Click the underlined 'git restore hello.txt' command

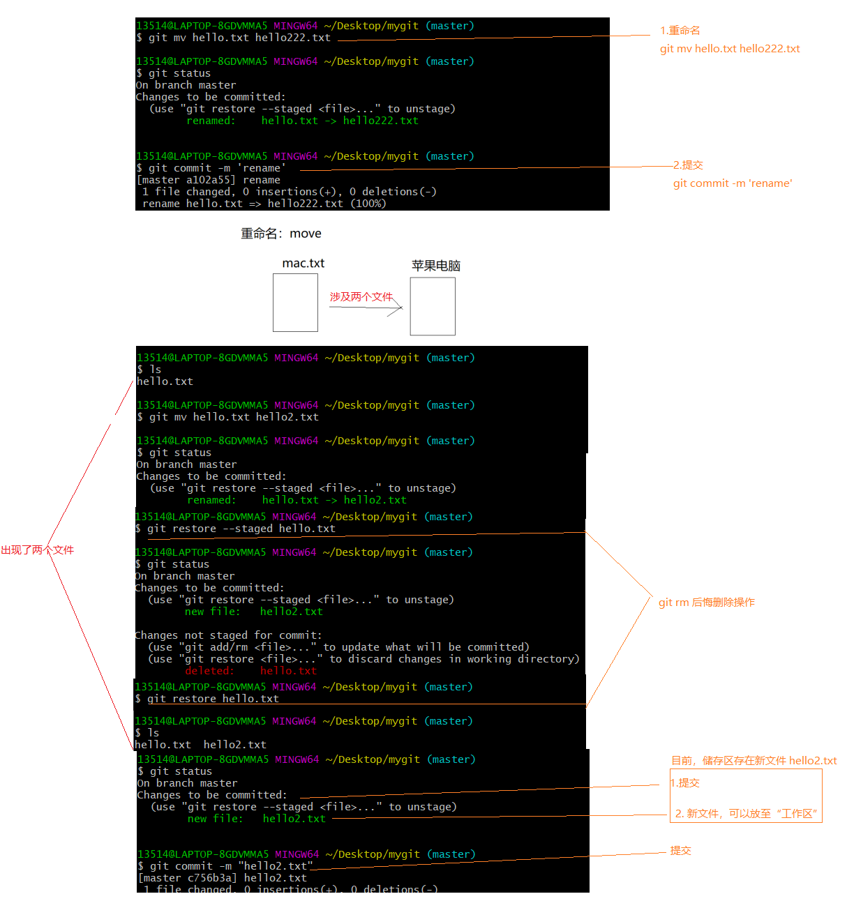point(213,699)
